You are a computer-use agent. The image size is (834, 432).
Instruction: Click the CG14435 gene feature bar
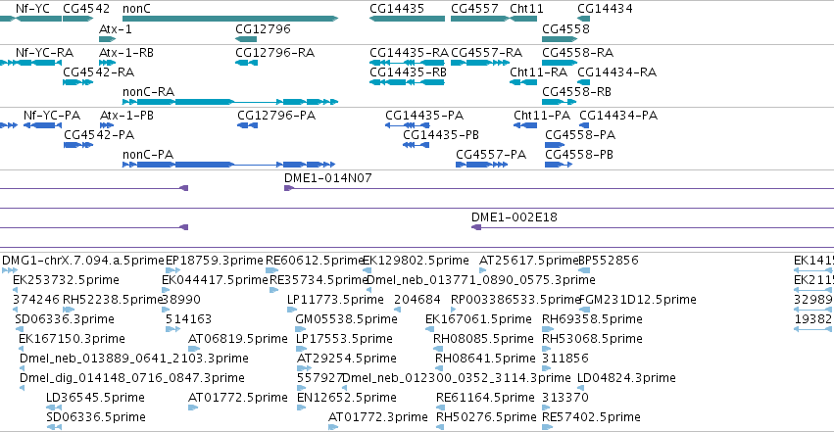(x=407, y=19)
